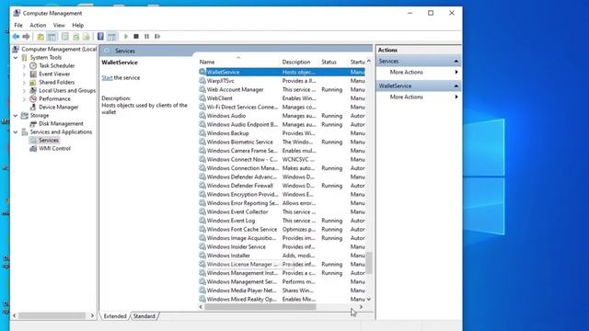Collapse the Services section in Actions pane
Screen dimensions: 589x331
tap(456, 62)
